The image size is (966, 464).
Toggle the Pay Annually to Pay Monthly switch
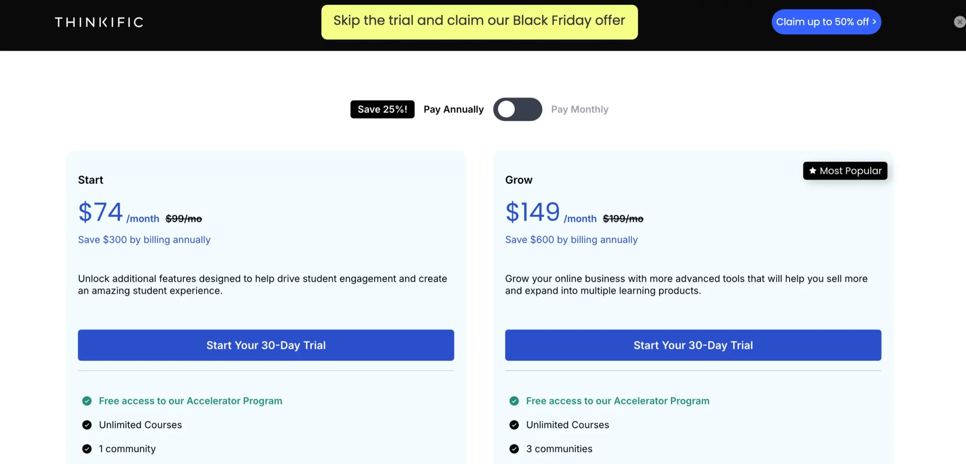click(x=517, y=109)
